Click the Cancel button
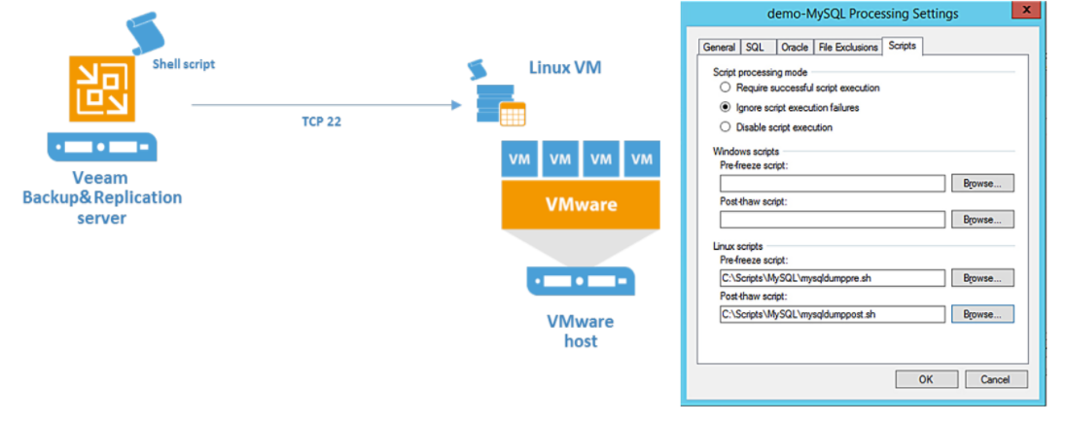This screenshot has width=1066, height=424. 996,379
